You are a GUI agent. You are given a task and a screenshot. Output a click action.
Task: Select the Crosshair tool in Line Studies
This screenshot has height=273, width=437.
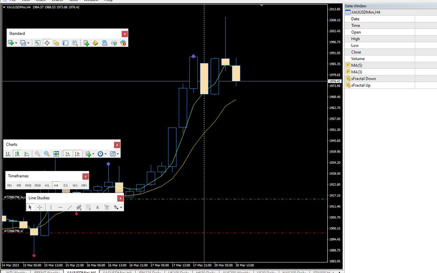coord(40,207)
